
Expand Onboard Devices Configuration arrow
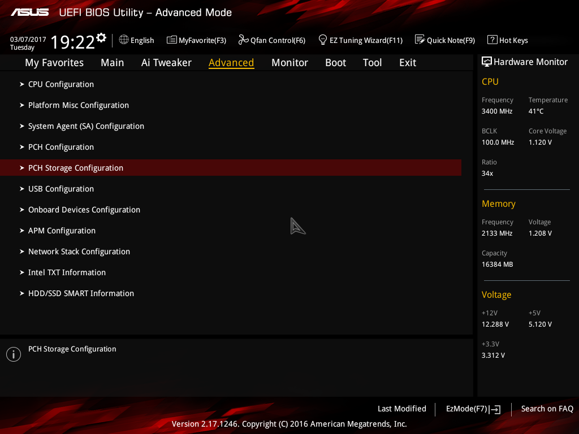tap(22, 210)
